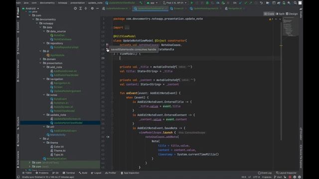Screen dimensions: 319x179
Task: Open the Terminal tool window
Action: point(69,173)
